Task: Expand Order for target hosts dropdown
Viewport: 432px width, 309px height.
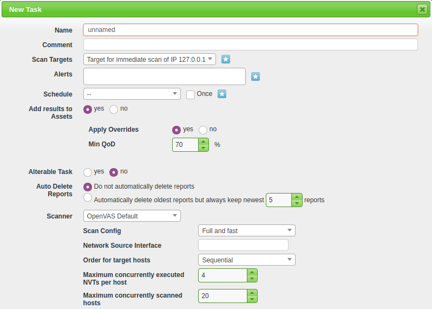Action: [246, 260]
